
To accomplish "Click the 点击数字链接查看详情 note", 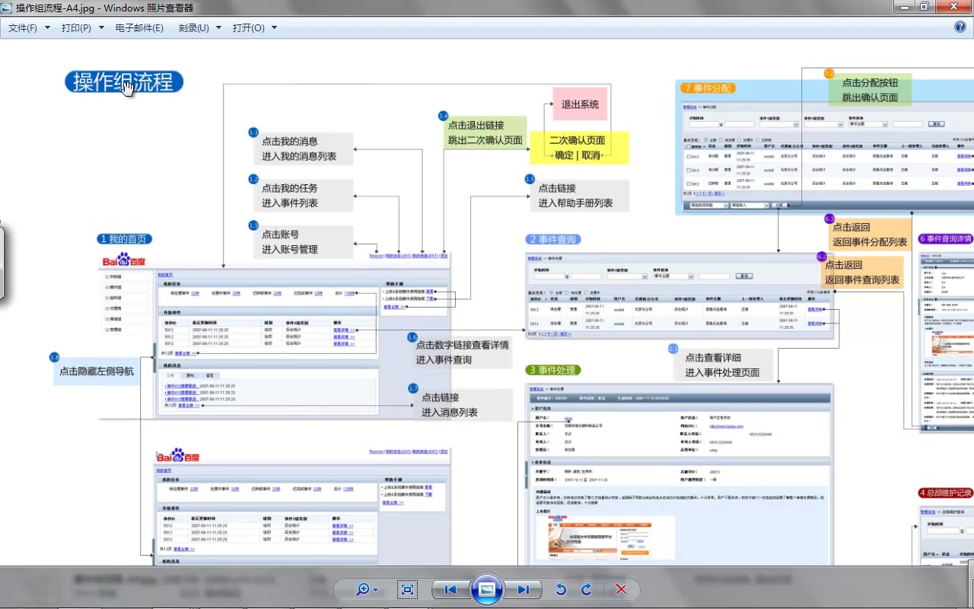I will pyautogui.click(x=463, y=352).
